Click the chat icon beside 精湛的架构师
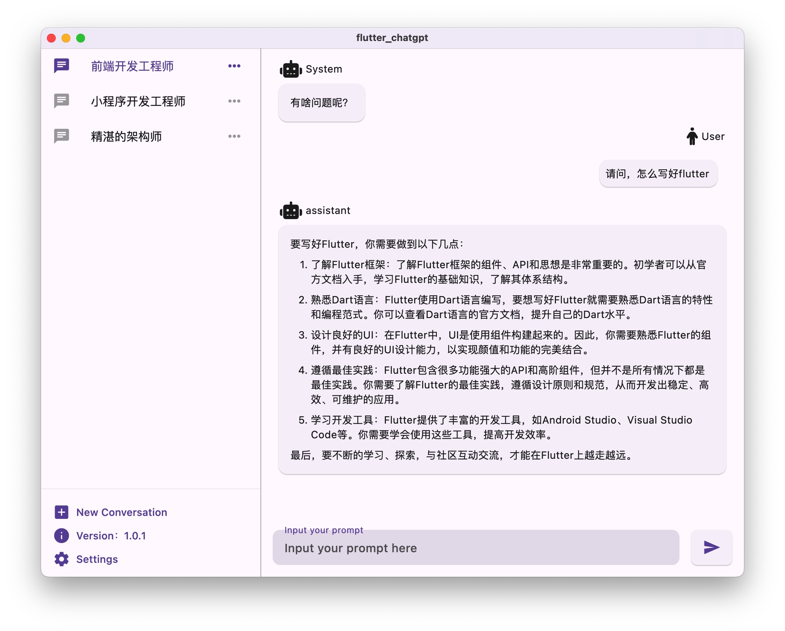785x631 pixels. (x=62, y=136)
